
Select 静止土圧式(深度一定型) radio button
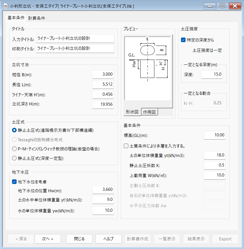14,158
